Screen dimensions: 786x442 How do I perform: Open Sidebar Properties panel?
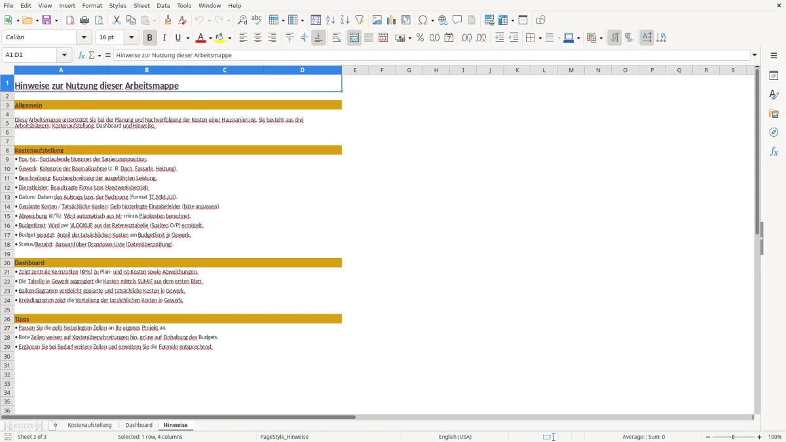point(774,76)
